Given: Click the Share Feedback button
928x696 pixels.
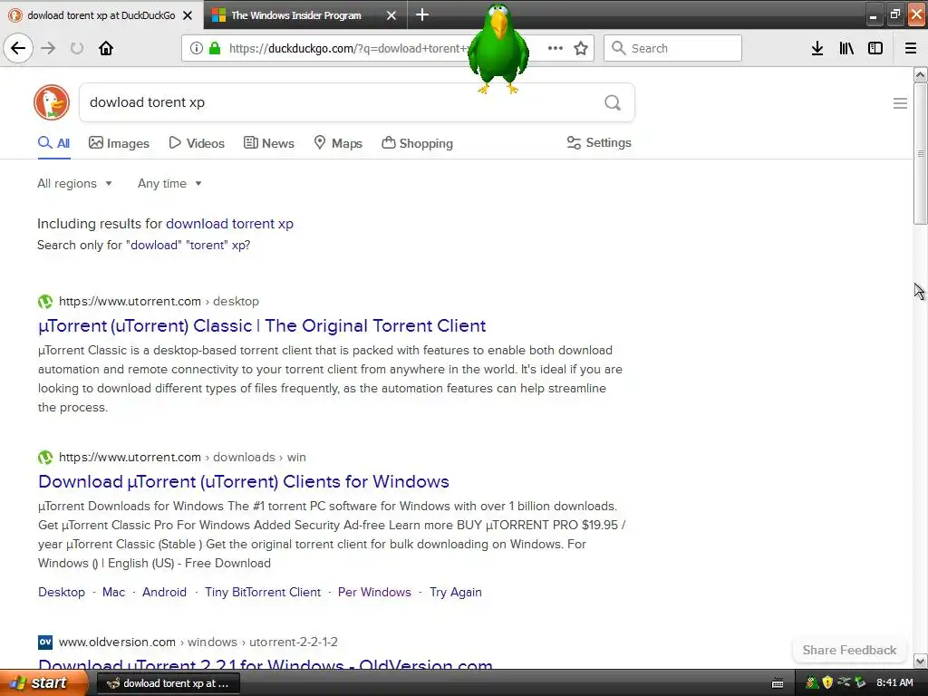Looking at the screenshot, I should click(x=849, y=650).
